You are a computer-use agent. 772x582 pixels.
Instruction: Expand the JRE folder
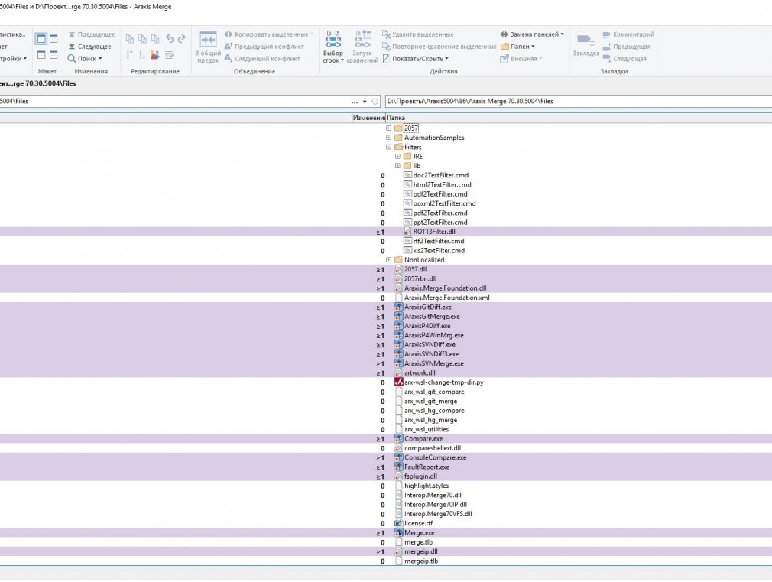tap(397, 156)
